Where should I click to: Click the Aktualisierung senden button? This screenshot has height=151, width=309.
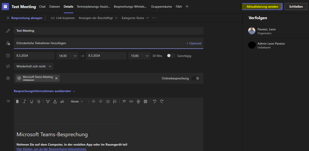[x=262, y=6]
